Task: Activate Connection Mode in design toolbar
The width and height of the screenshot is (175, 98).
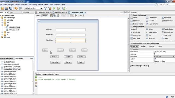Action: pyautogui.click(x=54, y=16)
